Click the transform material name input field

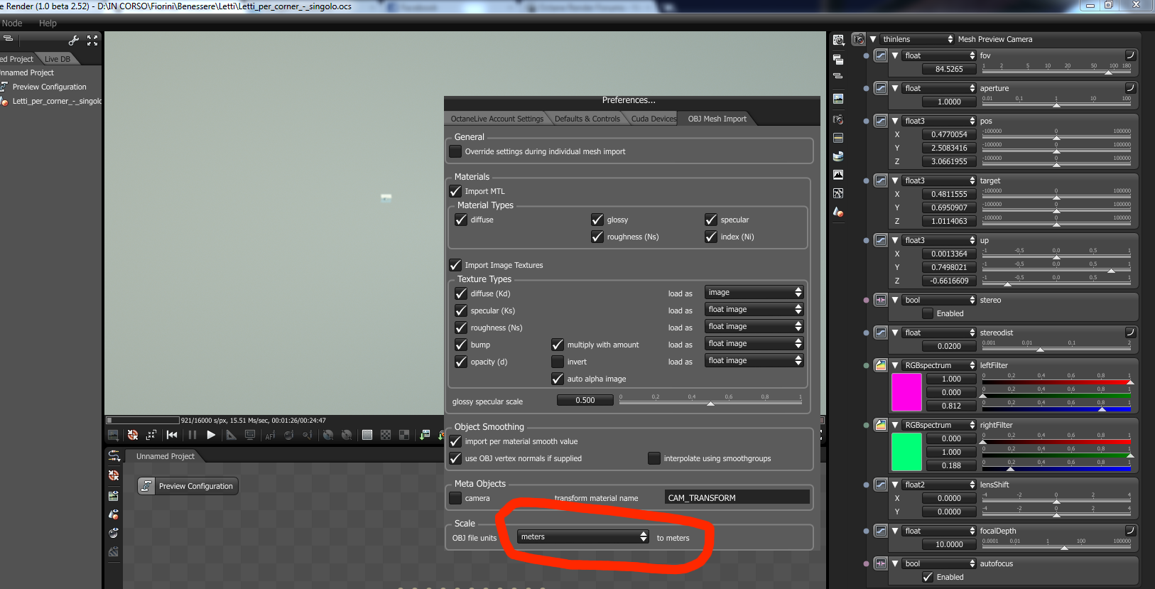(737, 497)
